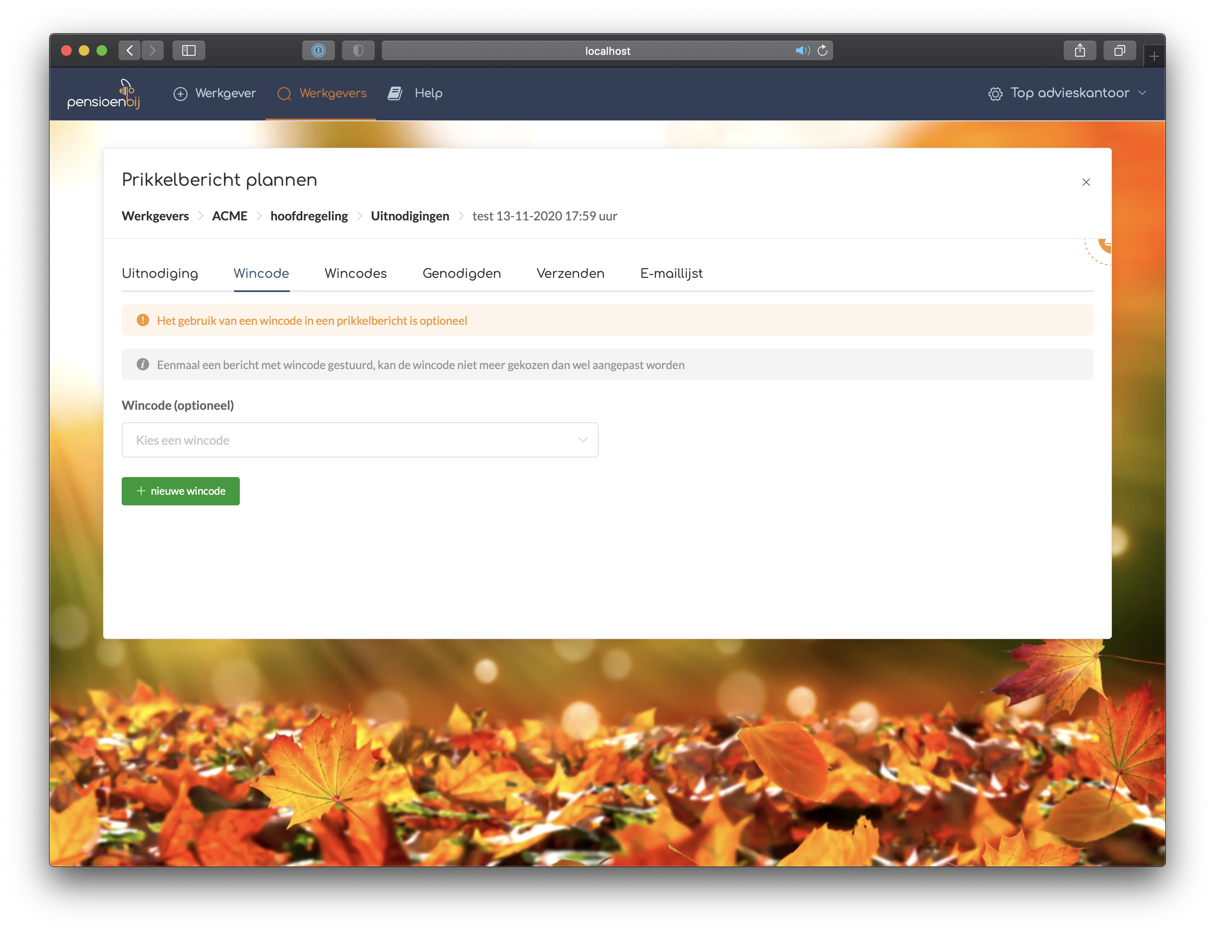Go to ACME in the breadcrumb
The width and height of the screenshot is (1215, 932).
pyautogui.click(x=230, y=216)
